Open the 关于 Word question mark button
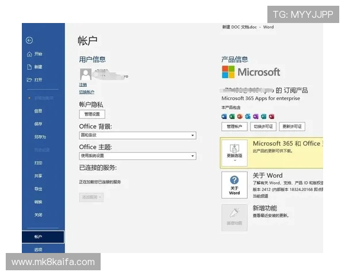 tap(235, 185)
